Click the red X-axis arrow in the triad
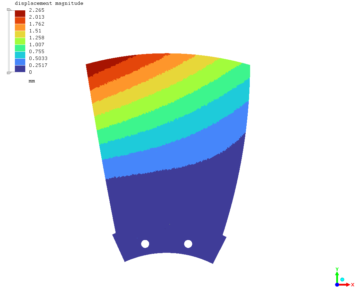Viewport: 357px width, 299px height. pos(345,285)
